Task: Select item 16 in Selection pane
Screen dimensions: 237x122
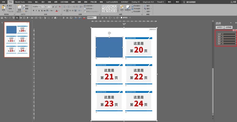Action: [x=227, y=37]
